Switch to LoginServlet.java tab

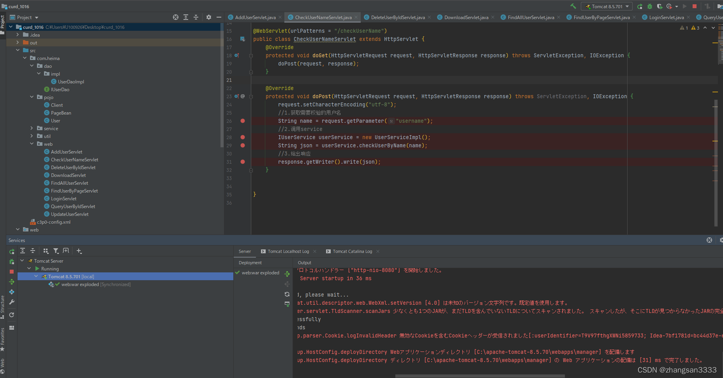click(667, 17)
